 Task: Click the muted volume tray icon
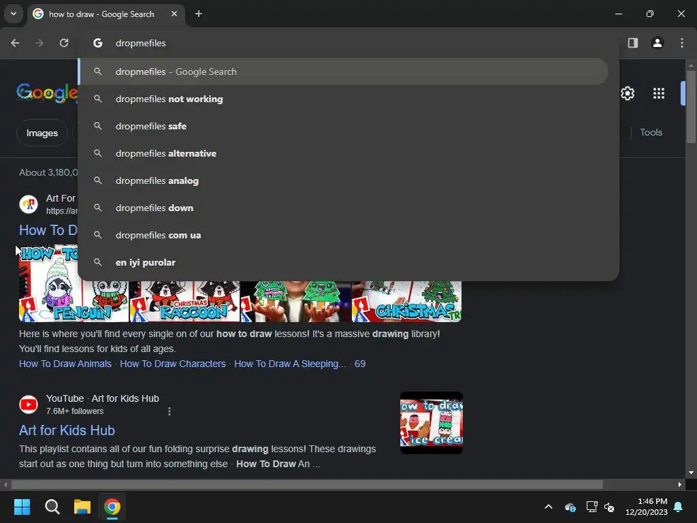pos(609,507)
